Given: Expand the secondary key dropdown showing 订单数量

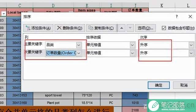Looking at the screenshot, I should (x=79, y=53).
